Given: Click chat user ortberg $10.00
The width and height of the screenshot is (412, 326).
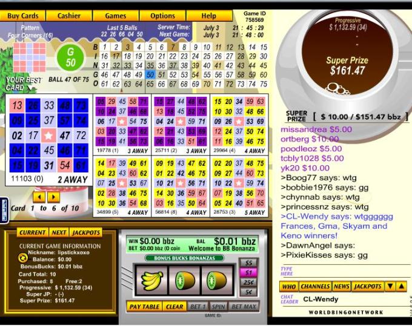Looking at the screenshot, I should (x=310, y=139).
